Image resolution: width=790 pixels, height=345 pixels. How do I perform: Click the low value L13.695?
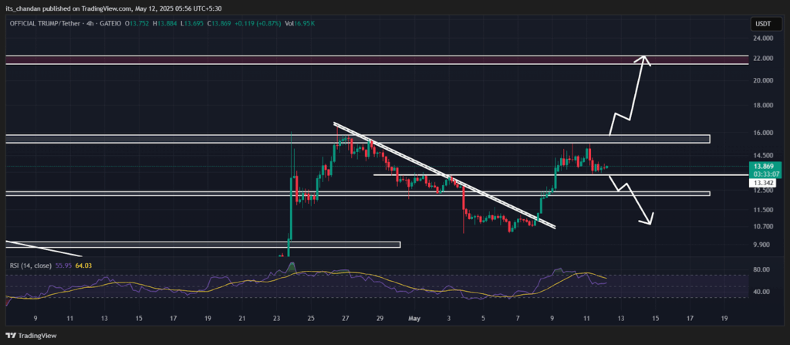(x=193, y=23)
